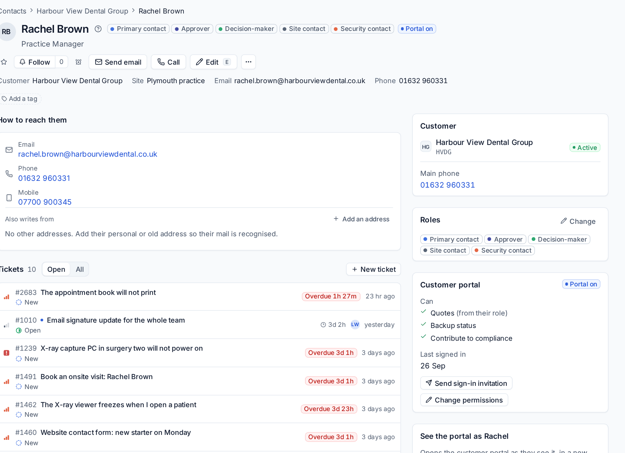Click the urgent priority icon on ticket #1239
Image resolution: width=625 pixels, height=453 pixels.
6,353
